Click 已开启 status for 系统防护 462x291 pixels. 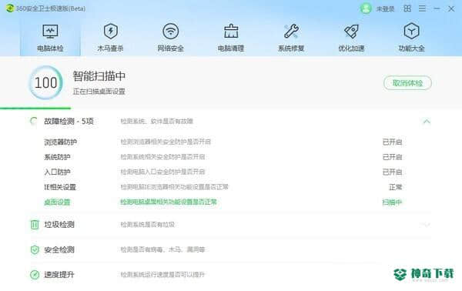point(392,157)
